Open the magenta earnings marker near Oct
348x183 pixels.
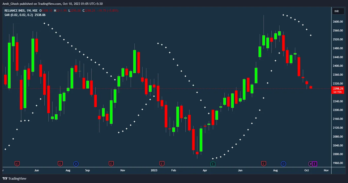pyautogui.click(x=315, y=164)
